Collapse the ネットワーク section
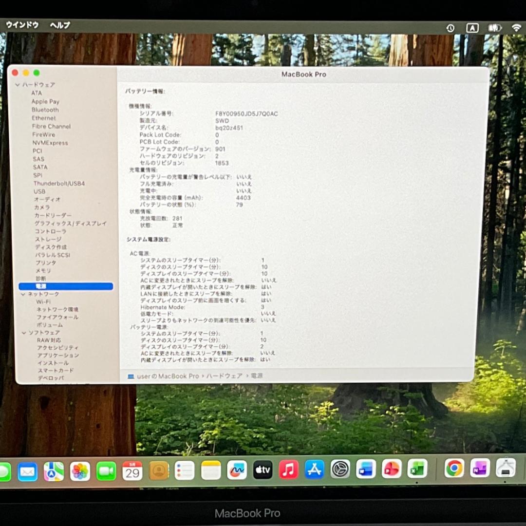This screenshot has width=526, height=526. click(22, 294)
